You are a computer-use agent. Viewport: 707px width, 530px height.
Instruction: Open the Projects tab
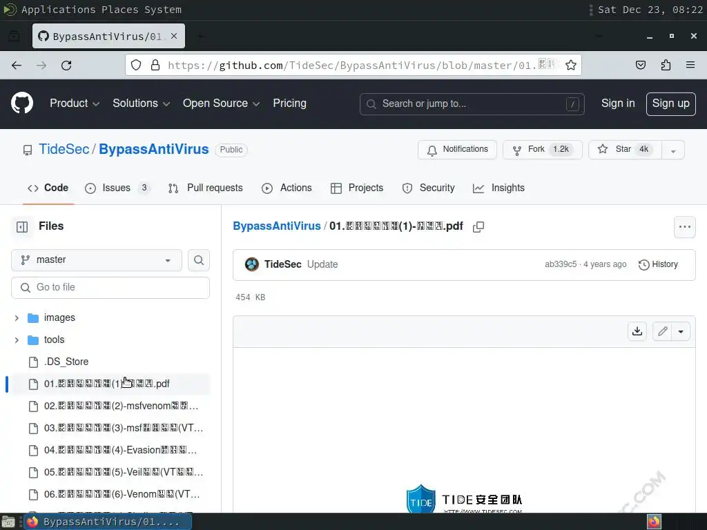(357, 188)
